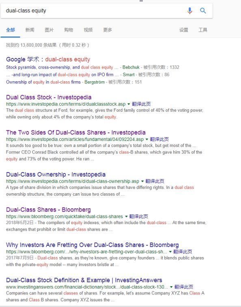
Task: Click 翻译此页 for Dual Class Stock result
Action: pos(141,104)
